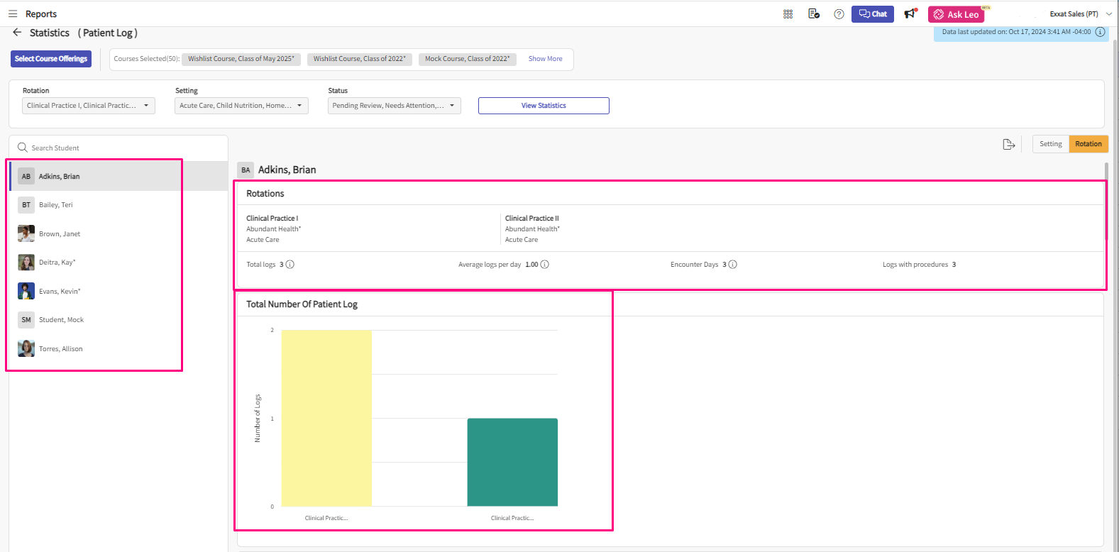
Task: Click the back arrow beside Statistics
Action: point(17,33)
